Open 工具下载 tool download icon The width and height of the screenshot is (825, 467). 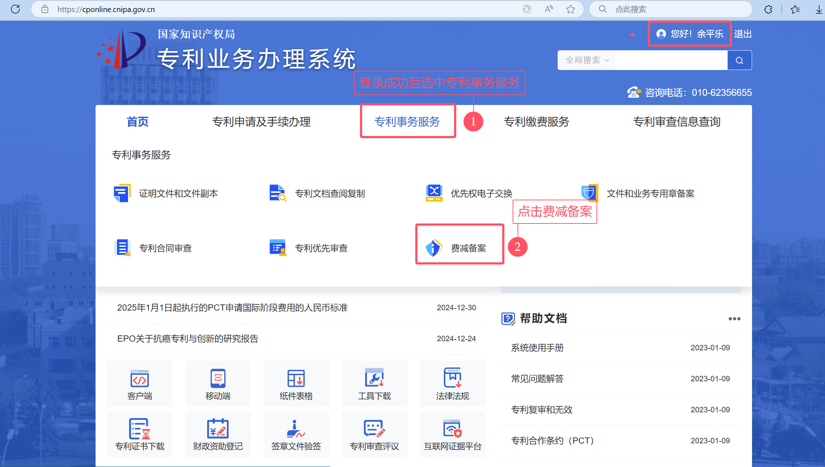[x=374, y=384]
